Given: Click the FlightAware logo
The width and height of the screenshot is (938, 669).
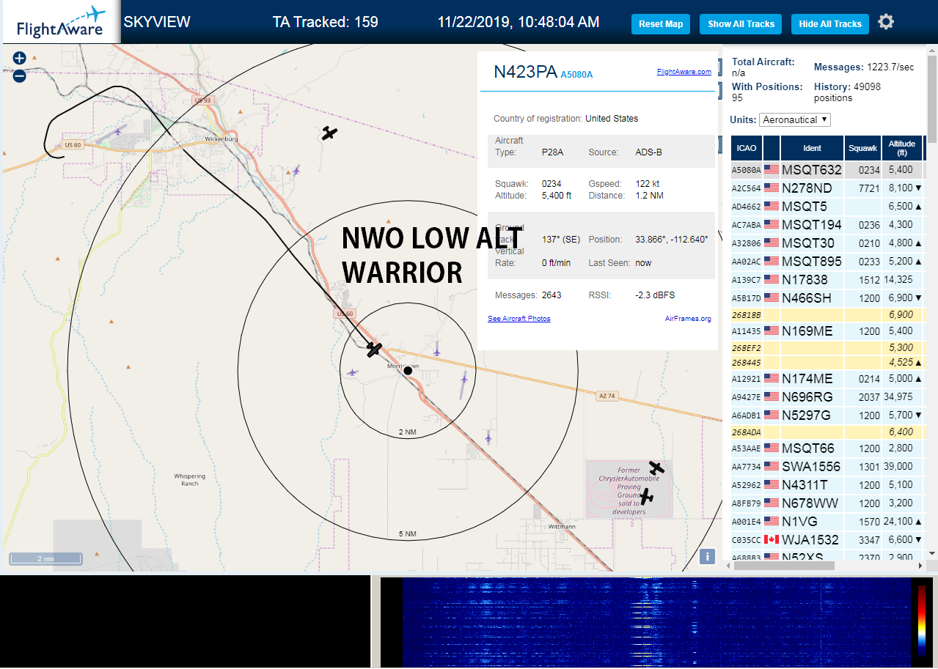Looking at the screenshot, I should pos(60,23).
